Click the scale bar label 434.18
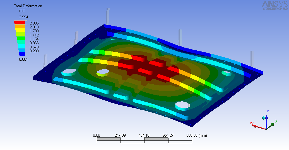The image size is (289, 150). point(144,135)
